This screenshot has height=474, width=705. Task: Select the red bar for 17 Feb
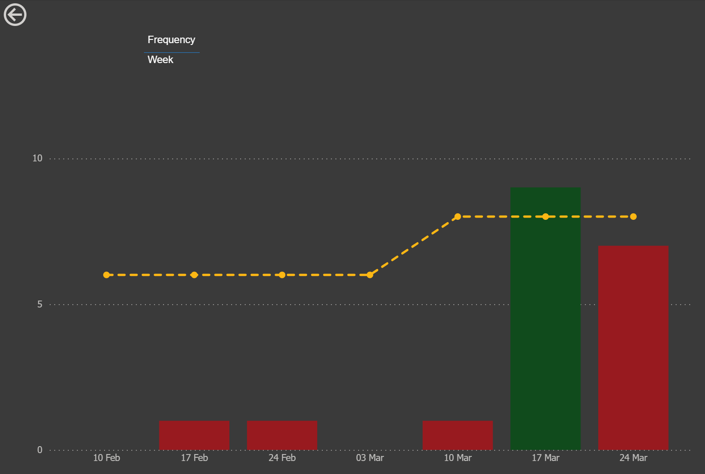[x=194, y=435]
